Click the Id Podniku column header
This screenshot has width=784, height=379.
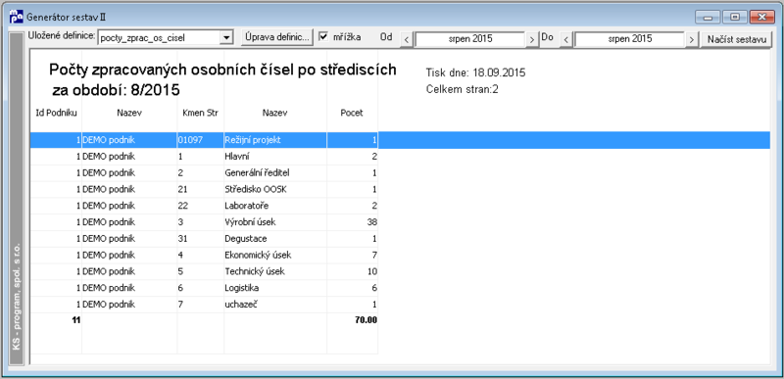(56, 113)
